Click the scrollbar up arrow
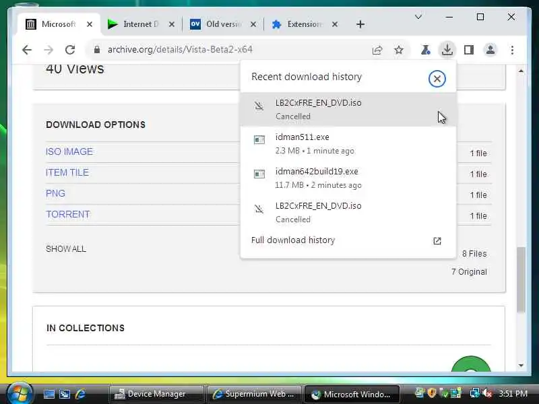Viewport: 539px width, 404px height. 521,71
